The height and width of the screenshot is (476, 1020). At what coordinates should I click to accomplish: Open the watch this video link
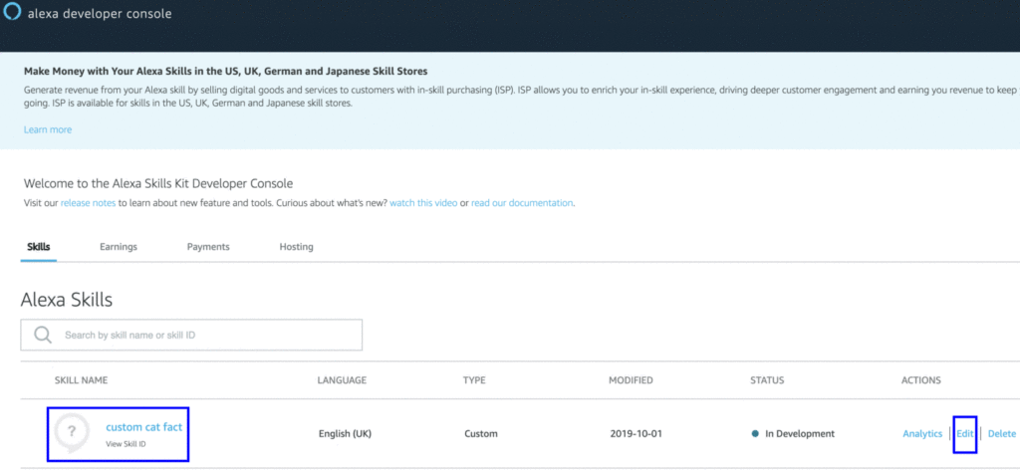[423, 203]
